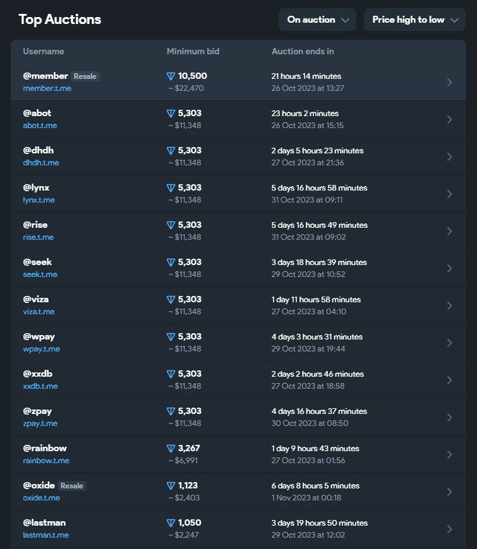Open the Price high to low sort dropdown
477x549 pixels.
click(414, 20)
